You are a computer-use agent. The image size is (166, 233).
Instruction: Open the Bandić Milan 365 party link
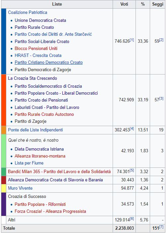coord(59,172)
